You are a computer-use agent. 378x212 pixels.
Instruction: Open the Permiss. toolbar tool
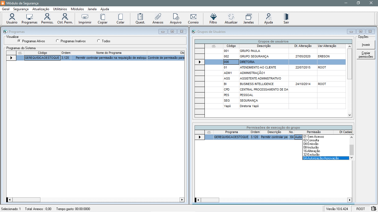click(x=47, y=19)
